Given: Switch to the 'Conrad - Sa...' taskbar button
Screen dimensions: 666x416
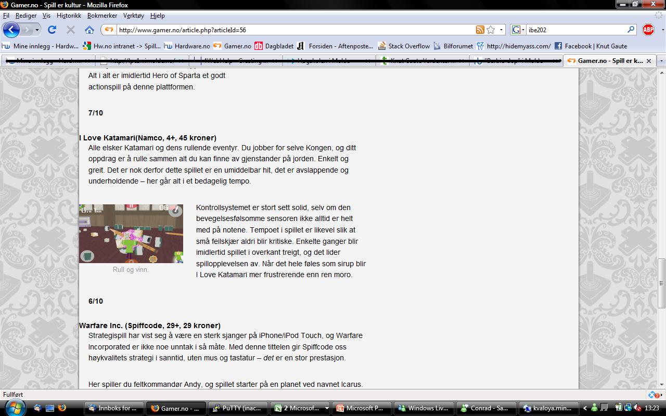Looking at the screenshot, I should [486, 408].
